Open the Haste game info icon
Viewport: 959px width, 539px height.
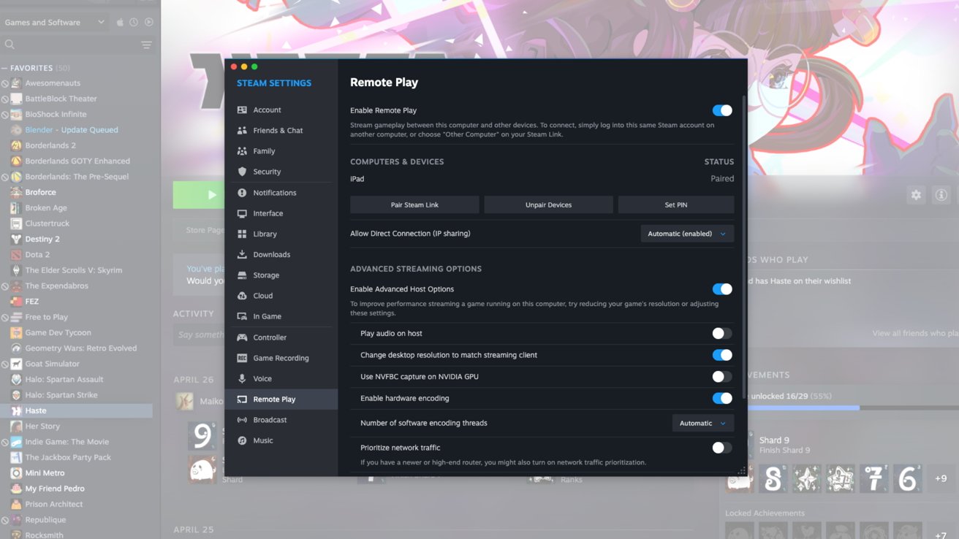click(x=941, y=195)
